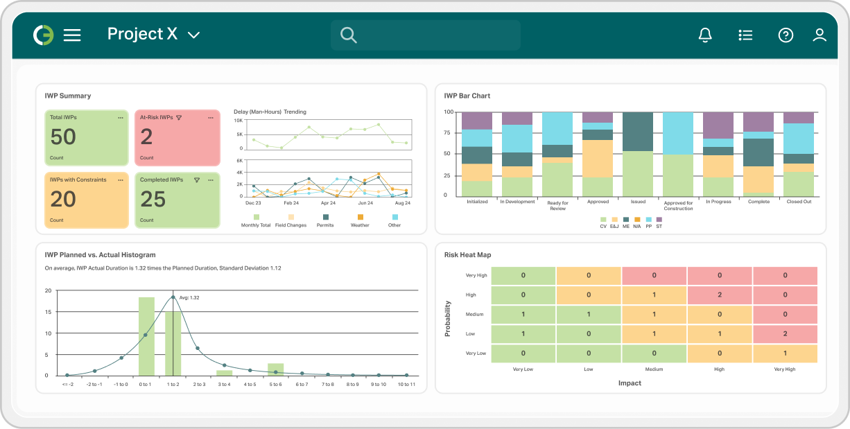Toggle the Permits series in the legend
Screen dimensions: 850x429
click(x=325, y=220)
